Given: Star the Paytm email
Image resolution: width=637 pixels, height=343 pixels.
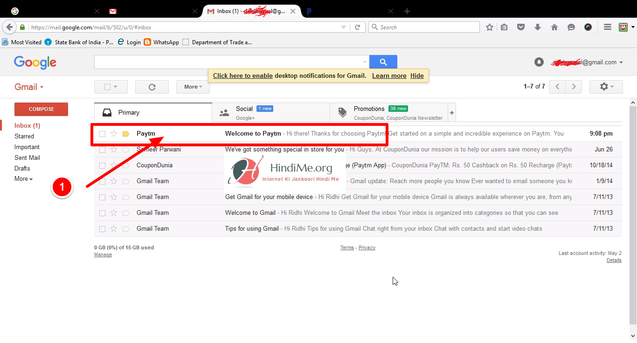Looking at the screenshot, I should click(114, 134).
